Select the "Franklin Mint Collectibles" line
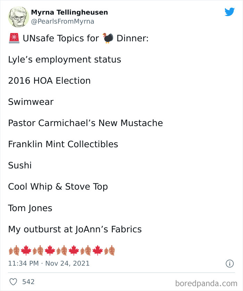This screenshot has width=243, height=291. click(63, 144)
